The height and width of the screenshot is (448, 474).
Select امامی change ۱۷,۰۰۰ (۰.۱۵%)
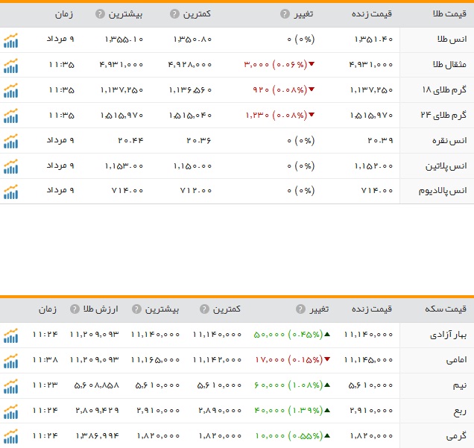[289, 360]
